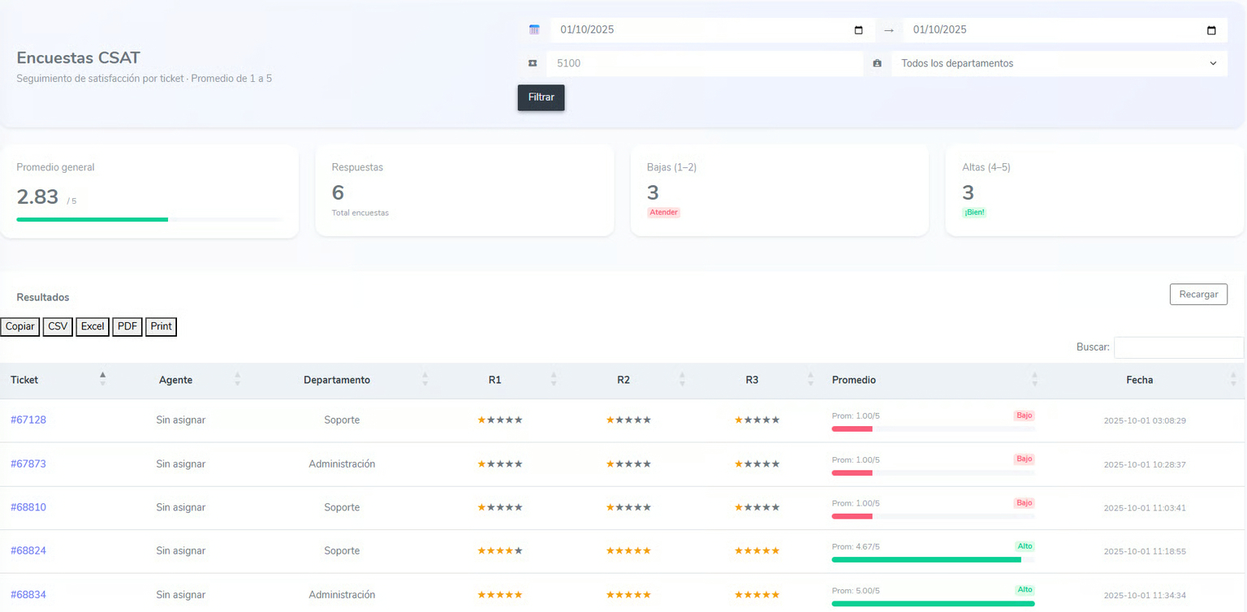Click the R1 star rating for ticket #68824
Image resolution: width=1247 pixels, height=612 pixels.
pyautogui.click(x=499, y=550)
